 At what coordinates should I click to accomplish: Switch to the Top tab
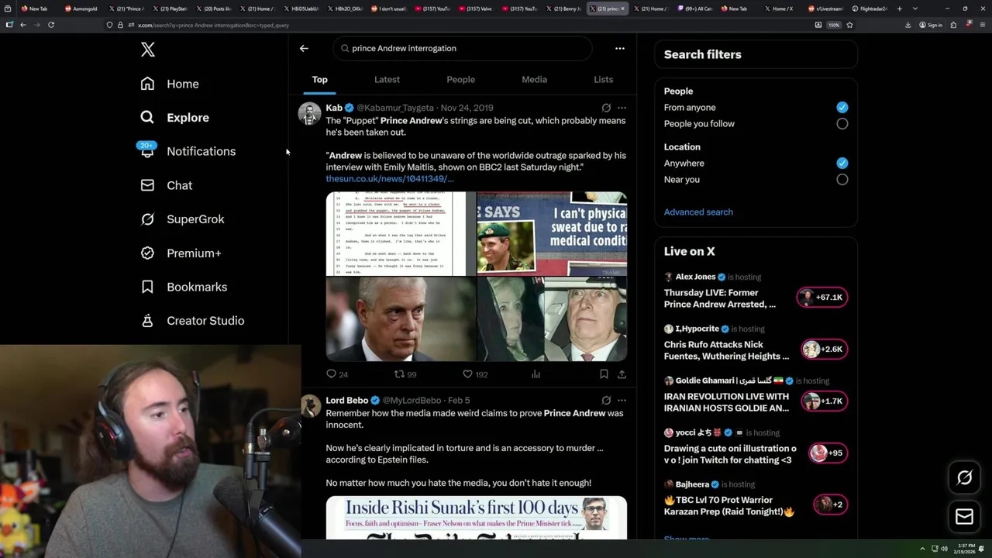(320, 80)
